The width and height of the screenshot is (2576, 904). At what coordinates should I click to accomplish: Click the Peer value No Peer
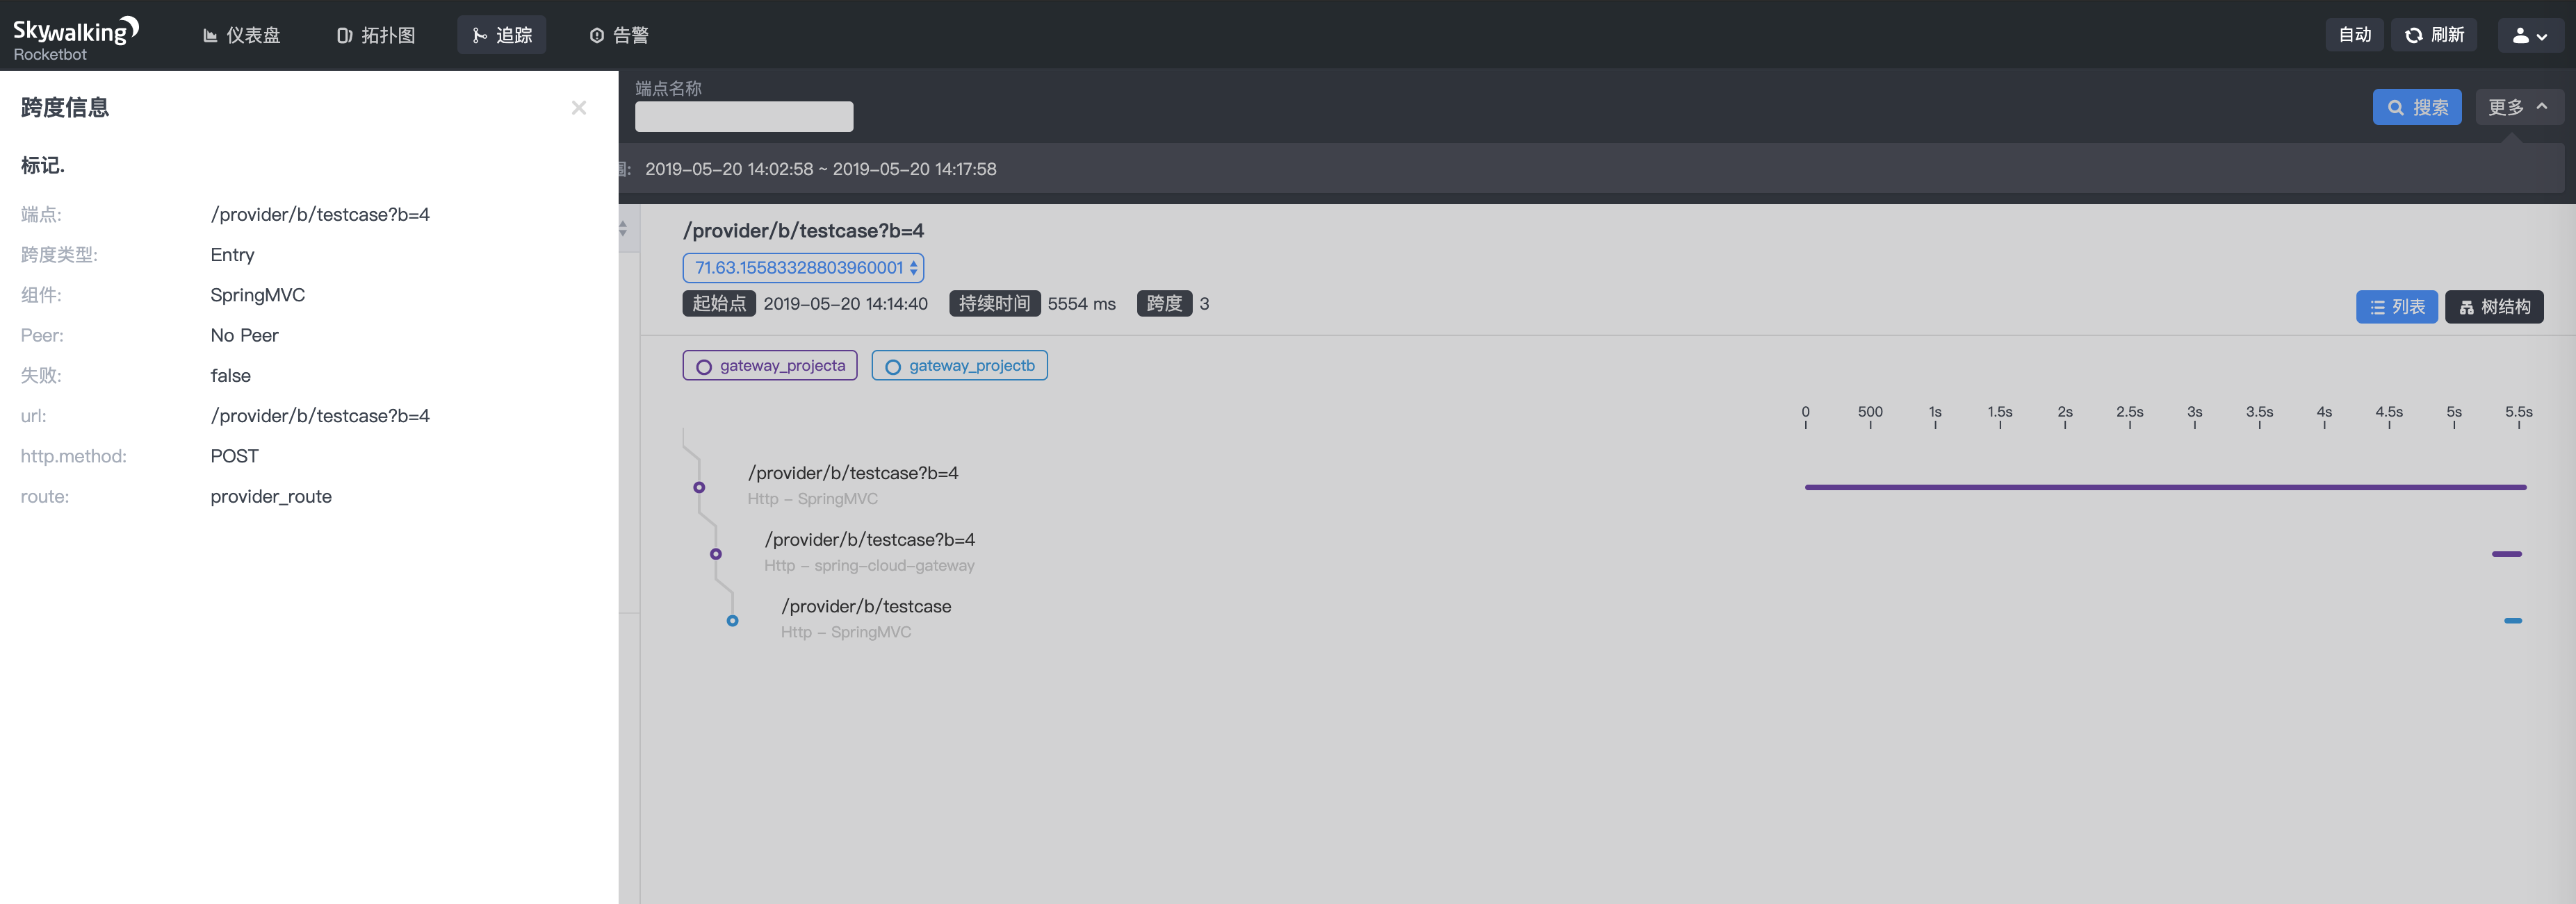pos(245,335)
